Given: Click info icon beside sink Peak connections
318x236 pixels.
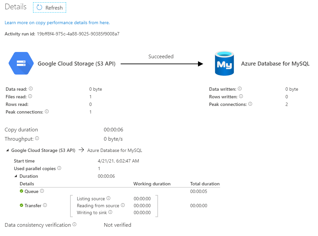Looking at the screenshot, I should [x=250, y=104].
